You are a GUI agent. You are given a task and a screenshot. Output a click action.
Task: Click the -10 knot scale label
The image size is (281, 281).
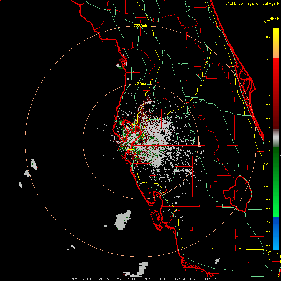[x=267, y=152]
